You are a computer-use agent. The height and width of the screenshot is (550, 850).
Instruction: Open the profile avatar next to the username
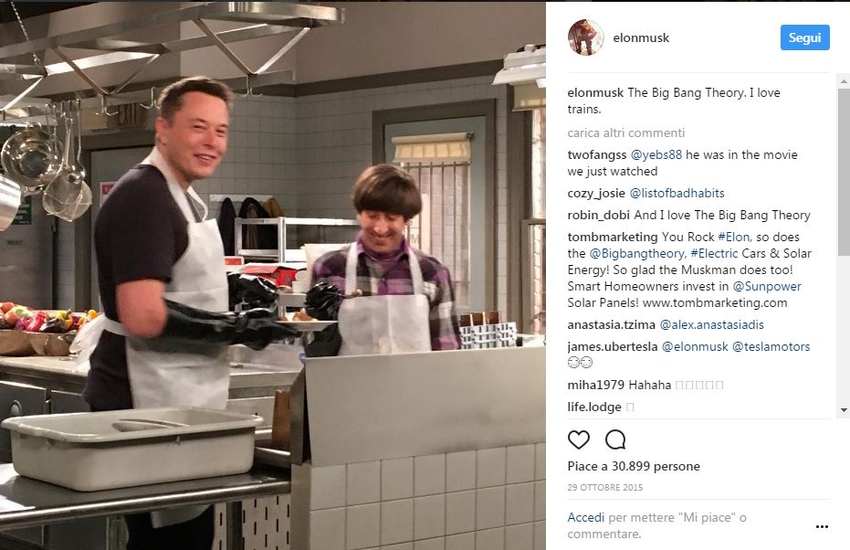click(x=585, y=37)
